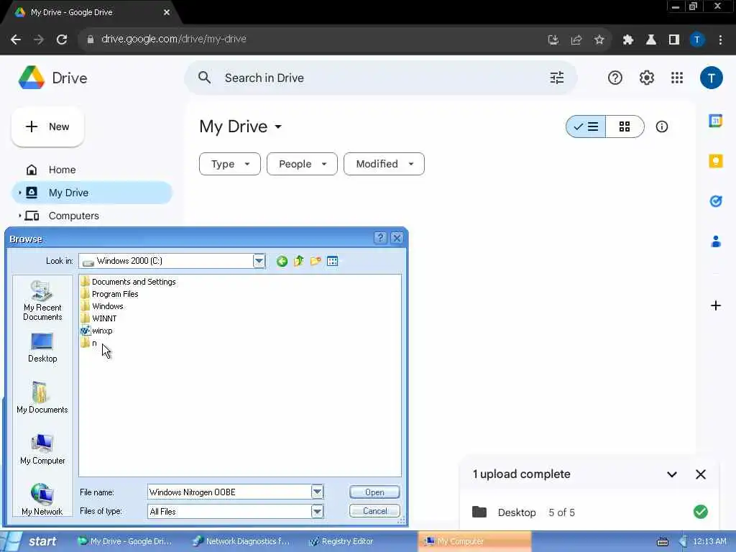736x552 pixels.
Task: Open the View menu icon in Browse dialog
Action: tap(332, 261)
